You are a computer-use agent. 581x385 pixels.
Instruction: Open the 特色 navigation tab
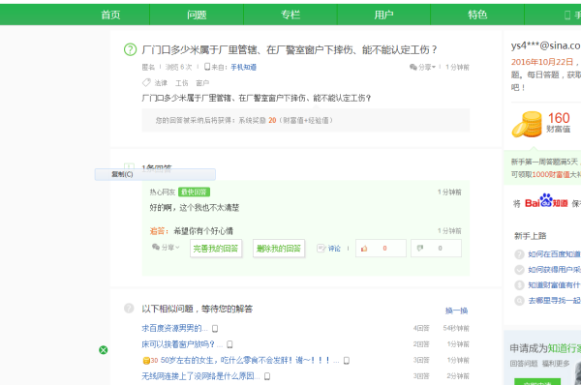pos(477,15)
